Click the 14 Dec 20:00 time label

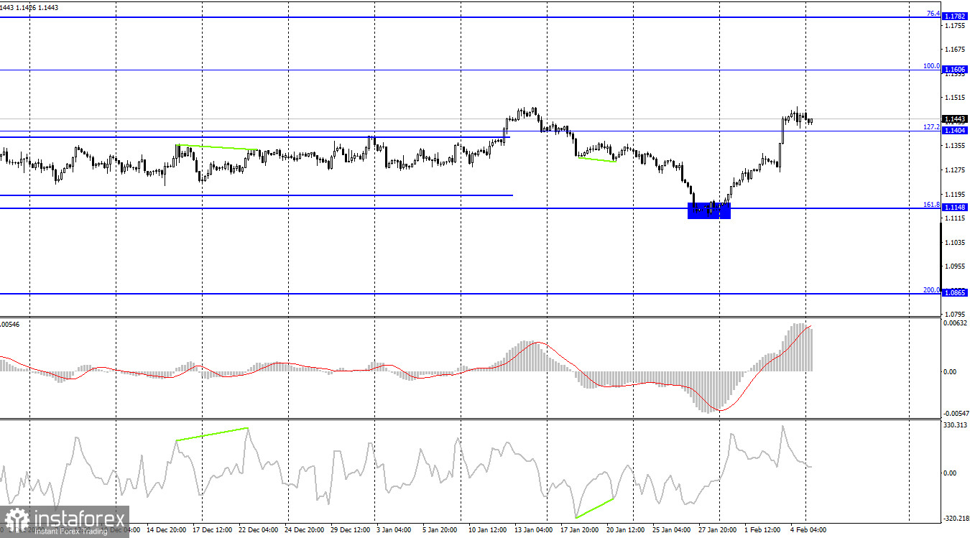click(167, 530)
